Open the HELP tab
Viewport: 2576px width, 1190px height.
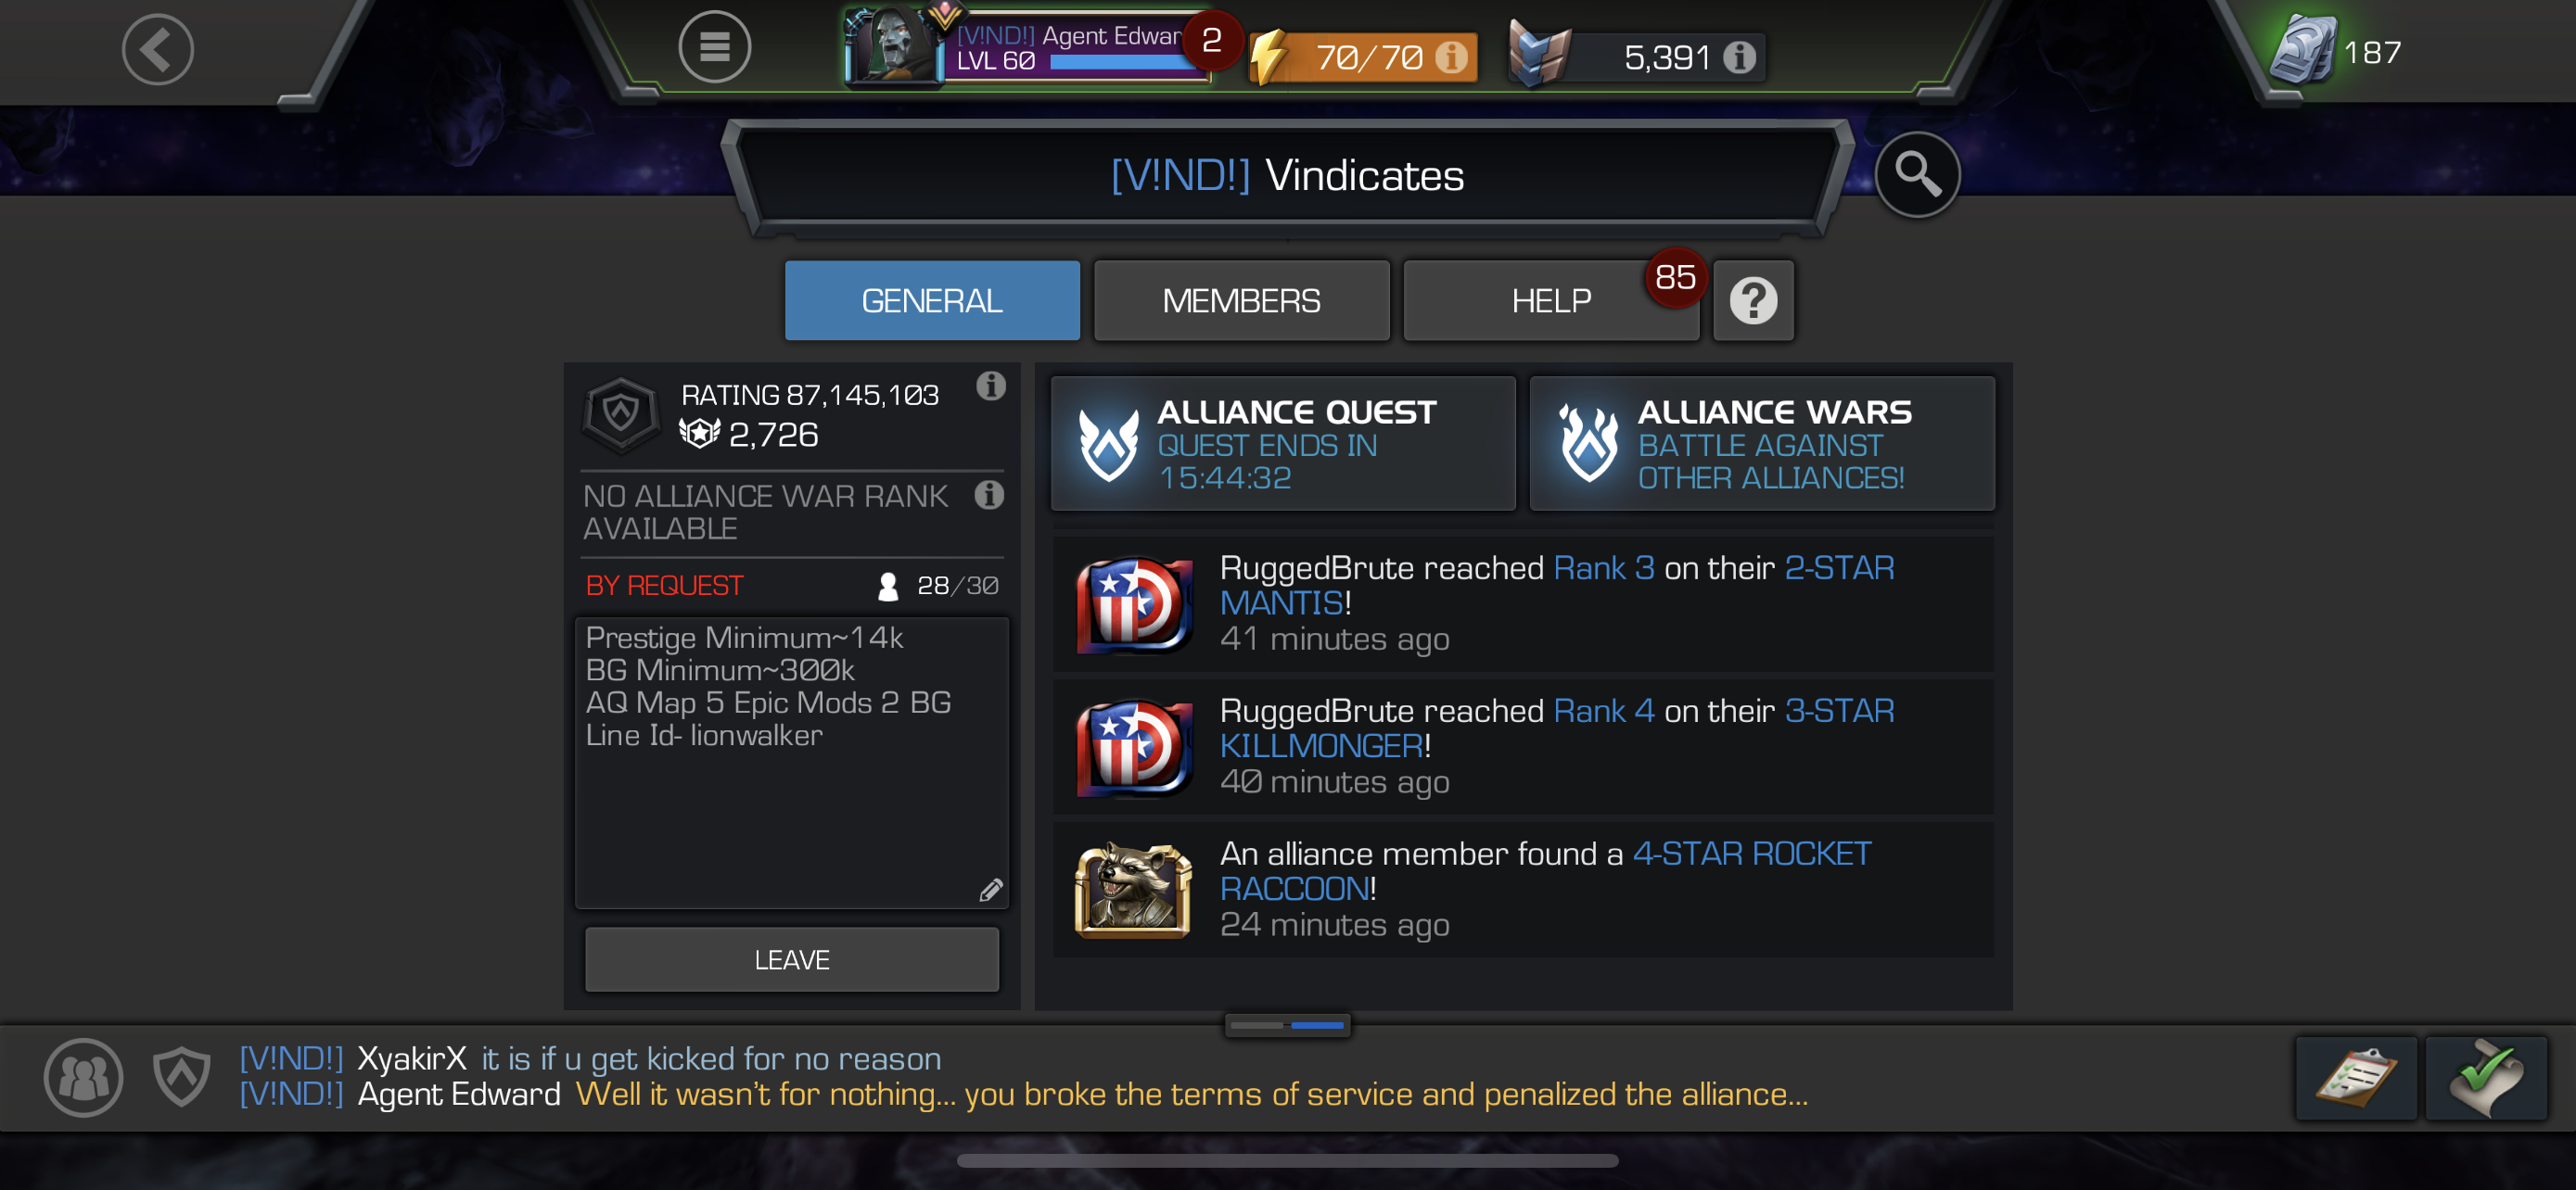(x=1551, y=301)
